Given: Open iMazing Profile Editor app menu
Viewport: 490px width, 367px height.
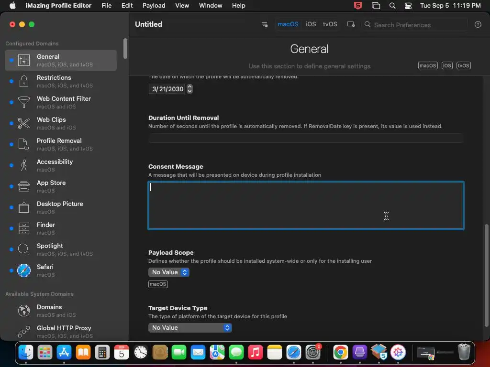Looking at the screenshot, I should click(58, 6).
